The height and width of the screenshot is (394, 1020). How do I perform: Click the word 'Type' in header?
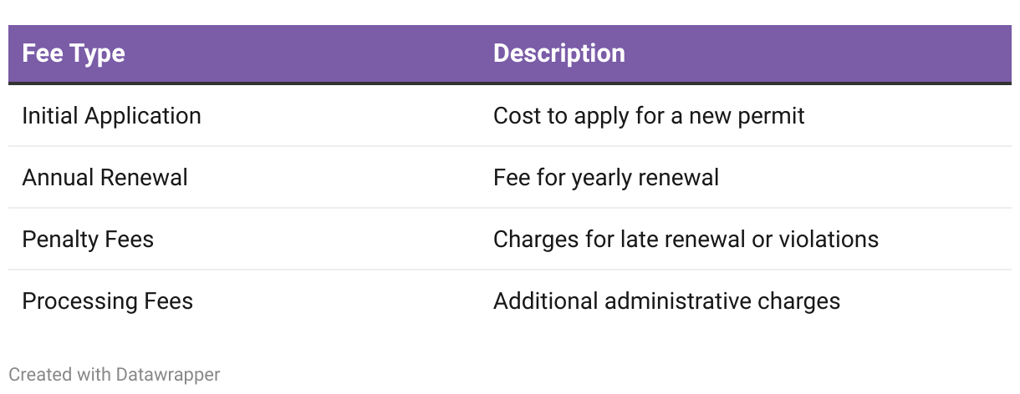coord(97,53)
